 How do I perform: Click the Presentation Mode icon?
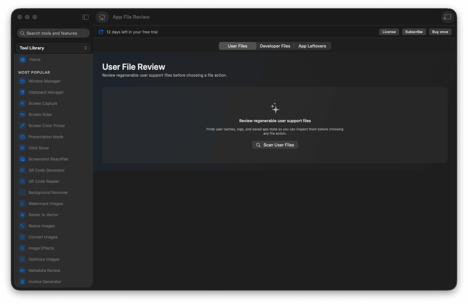tap(22, 137)
